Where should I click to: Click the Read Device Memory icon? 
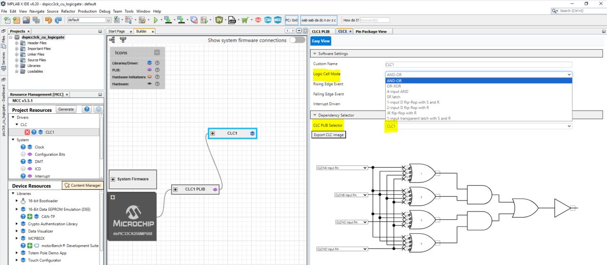point(181,20)
